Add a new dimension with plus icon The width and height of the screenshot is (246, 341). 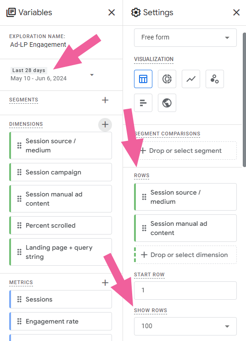click(105, 125)
